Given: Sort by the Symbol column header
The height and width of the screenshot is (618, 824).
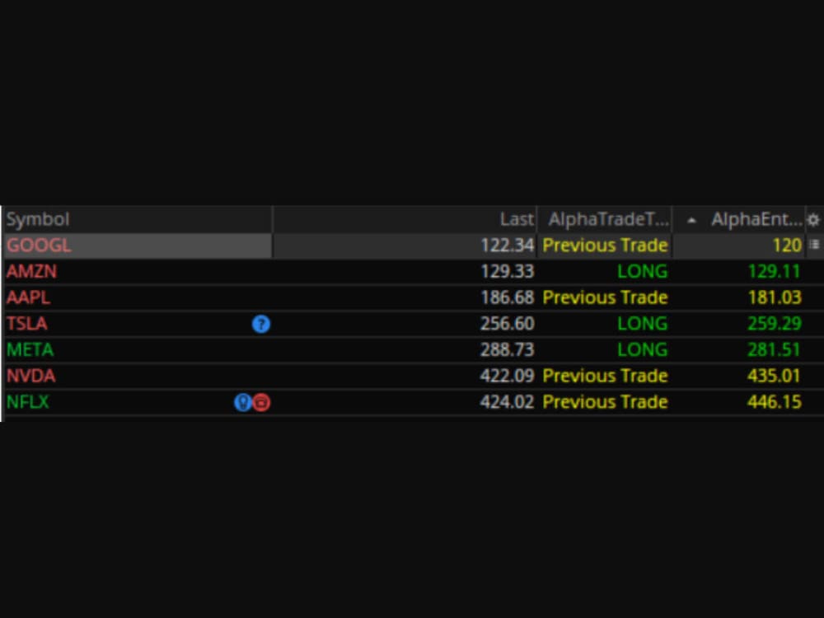Looking at the screenshot, I should (38, 219).
